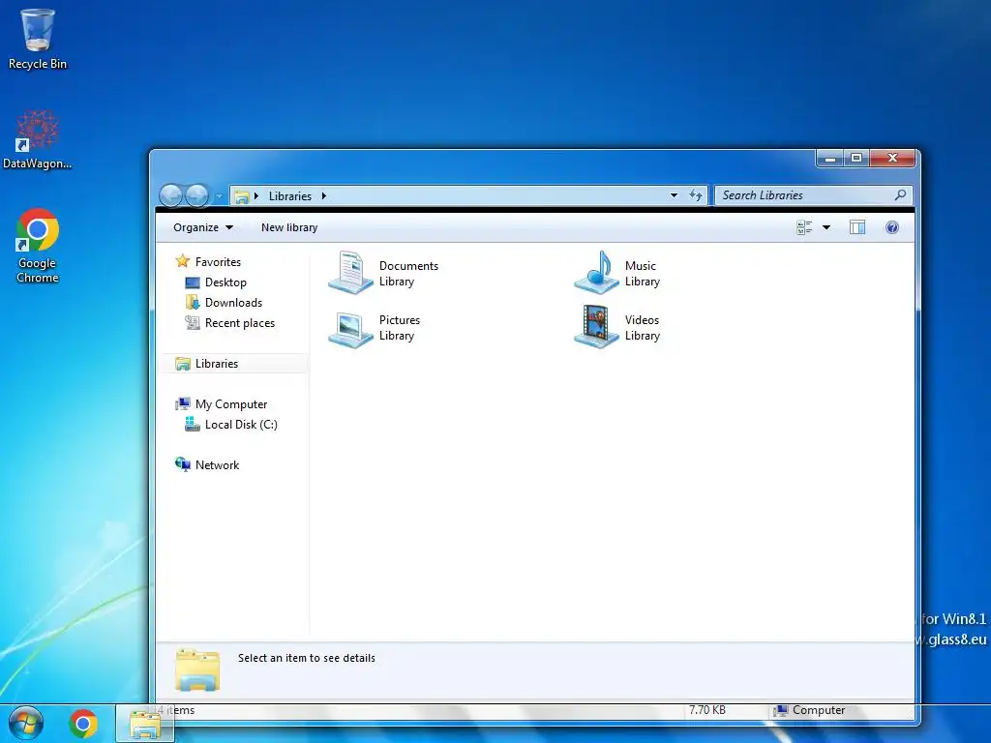Viewport: 991px width, 743px height.
Task: Change the view with the view icon
Action: (804, 227)
